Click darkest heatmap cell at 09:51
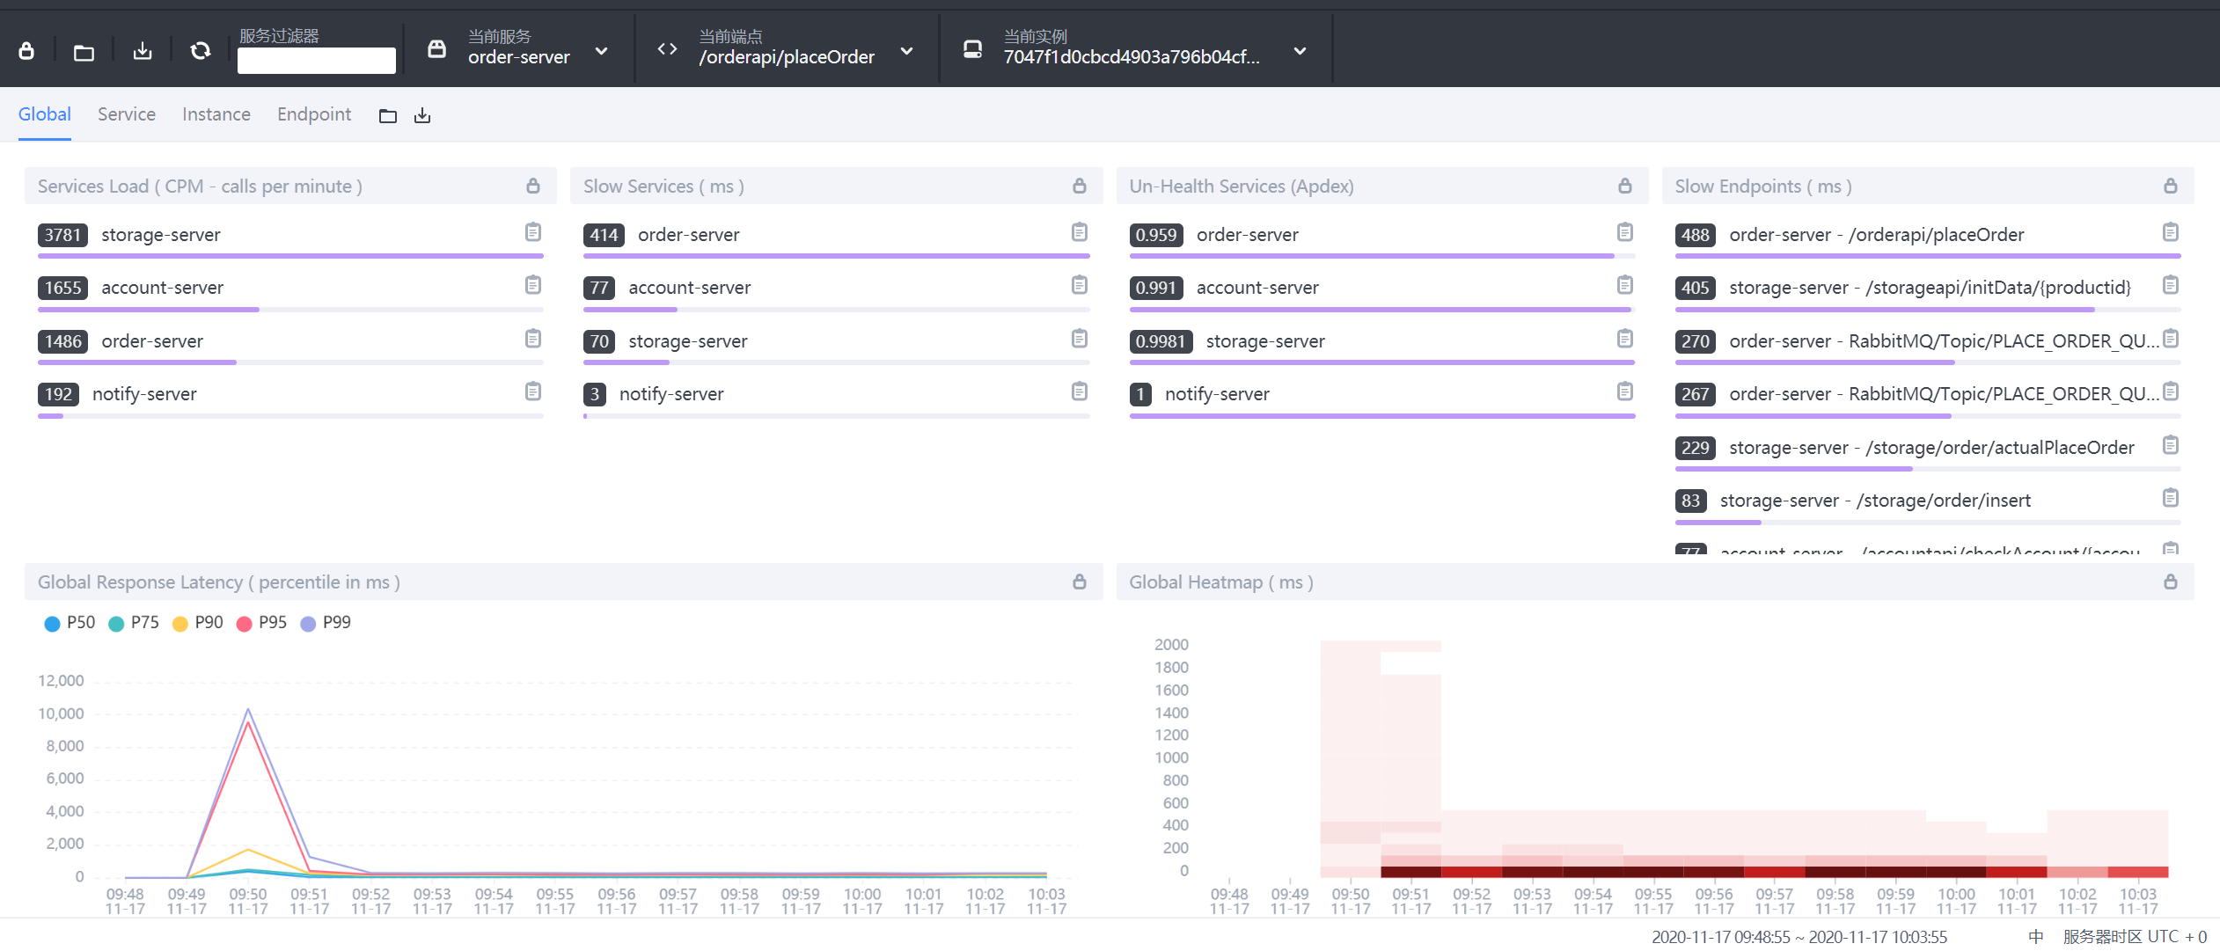Viewport: 2220px width, 951px height. (1411, 872)
